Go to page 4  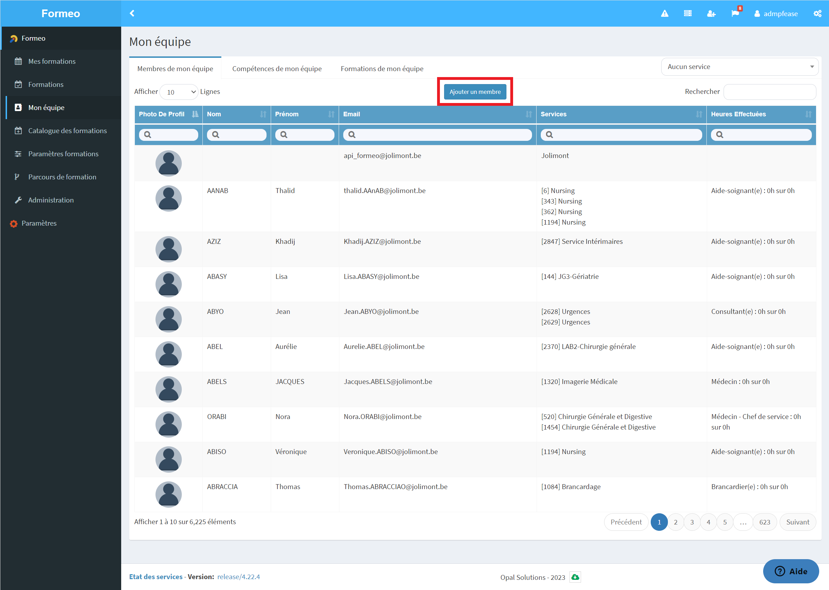(x=708, y=522)
